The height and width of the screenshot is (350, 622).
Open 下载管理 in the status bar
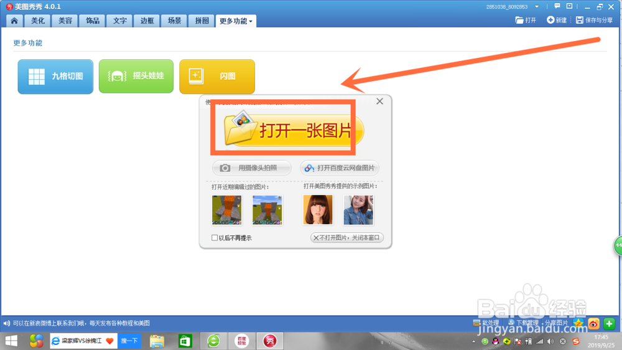tap(523, 323)
